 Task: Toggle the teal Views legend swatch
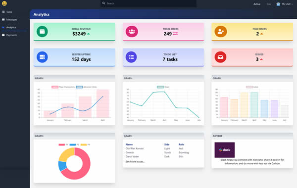point(160,87)
